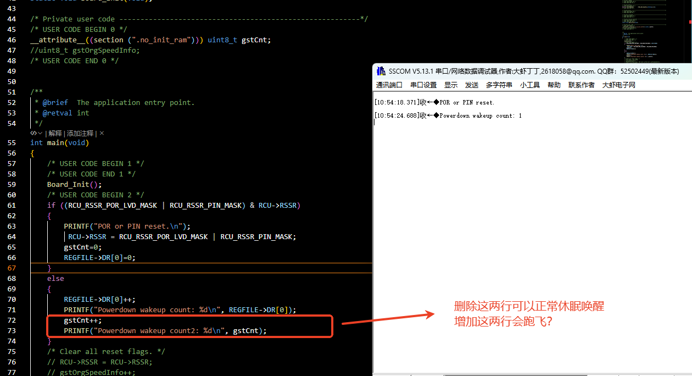Image resolution: width=692 pixels, height=376 pixels.
Task: Open the 帮助 menu
Action: 553,85
